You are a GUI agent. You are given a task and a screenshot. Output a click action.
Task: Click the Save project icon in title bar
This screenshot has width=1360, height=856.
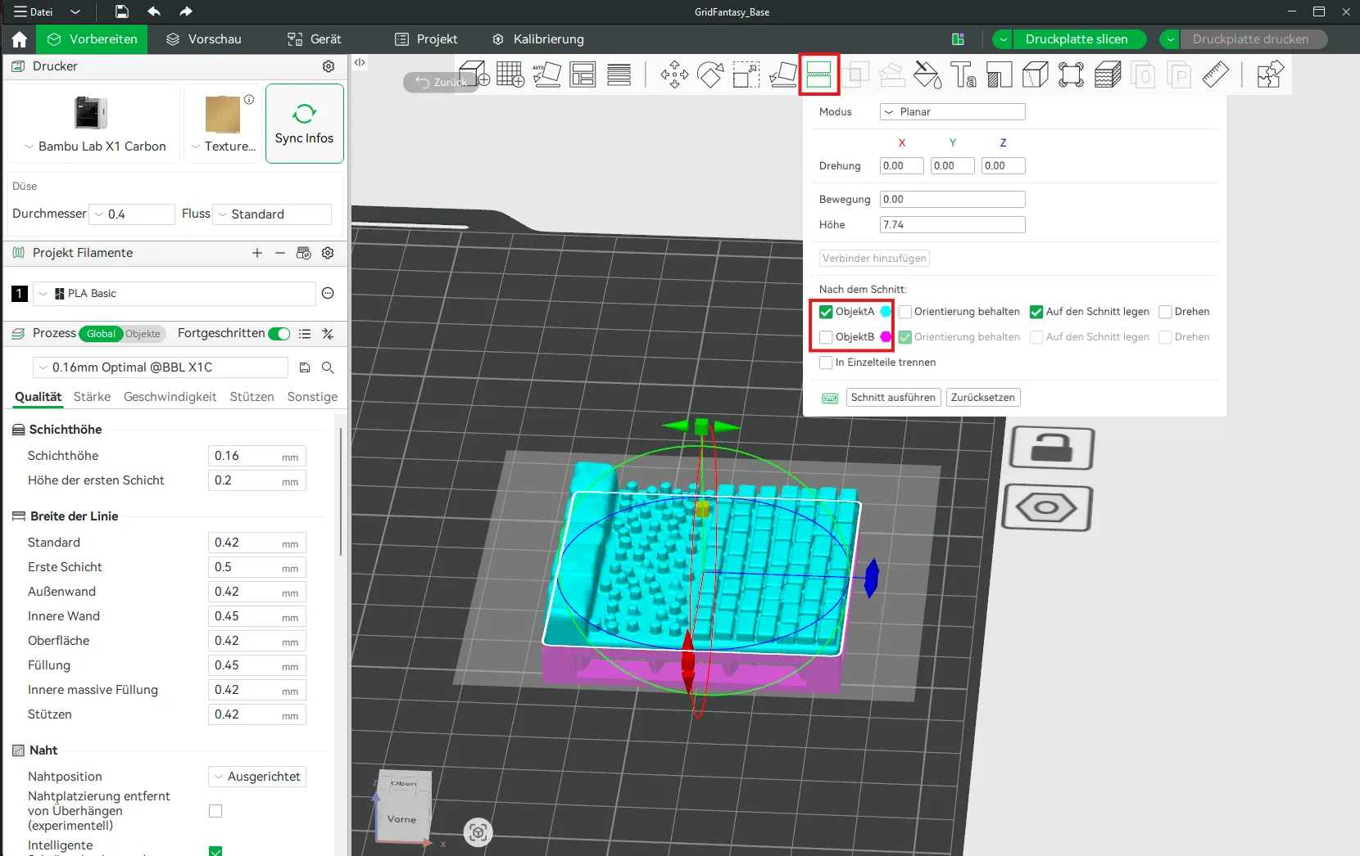coord(121,11)
